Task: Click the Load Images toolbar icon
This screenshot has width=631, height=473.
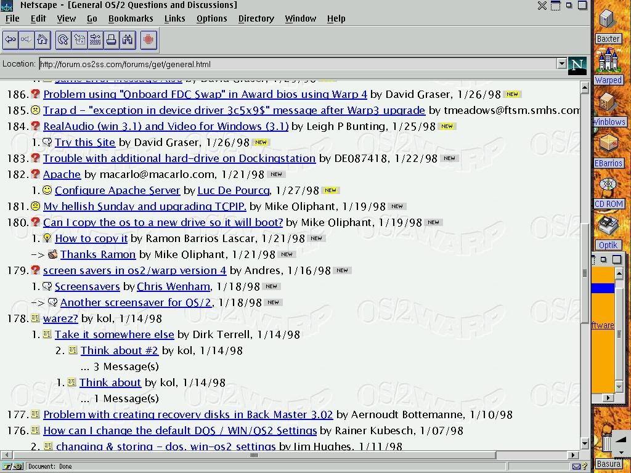Action: 79,40
